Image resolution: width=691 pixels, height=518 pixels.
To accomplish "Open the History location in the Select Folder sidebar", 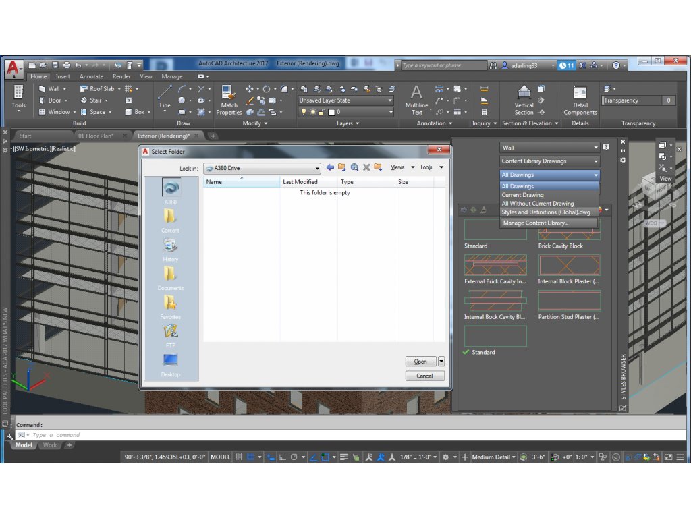I will coord(171,250).
